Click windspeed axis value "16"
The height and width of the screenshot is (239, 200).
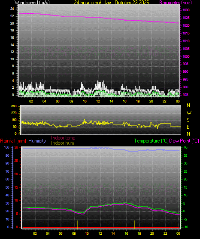click(x=12, y=37)
